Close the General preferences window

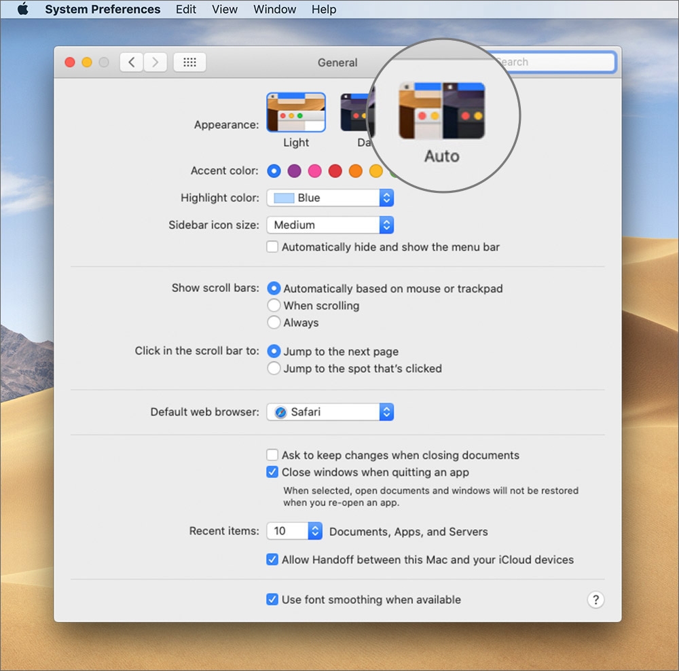70,62
